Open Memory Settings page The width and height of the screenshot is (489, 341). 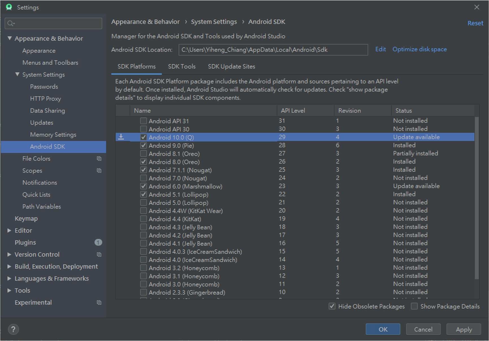pos(53,135)
